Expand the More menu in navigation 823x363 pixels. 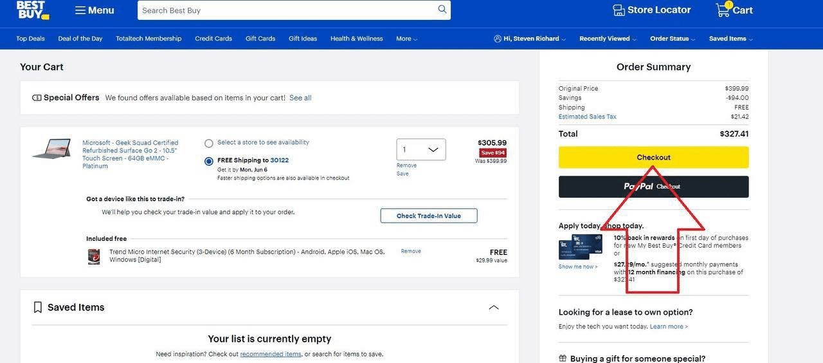click(x=406, y=39)
